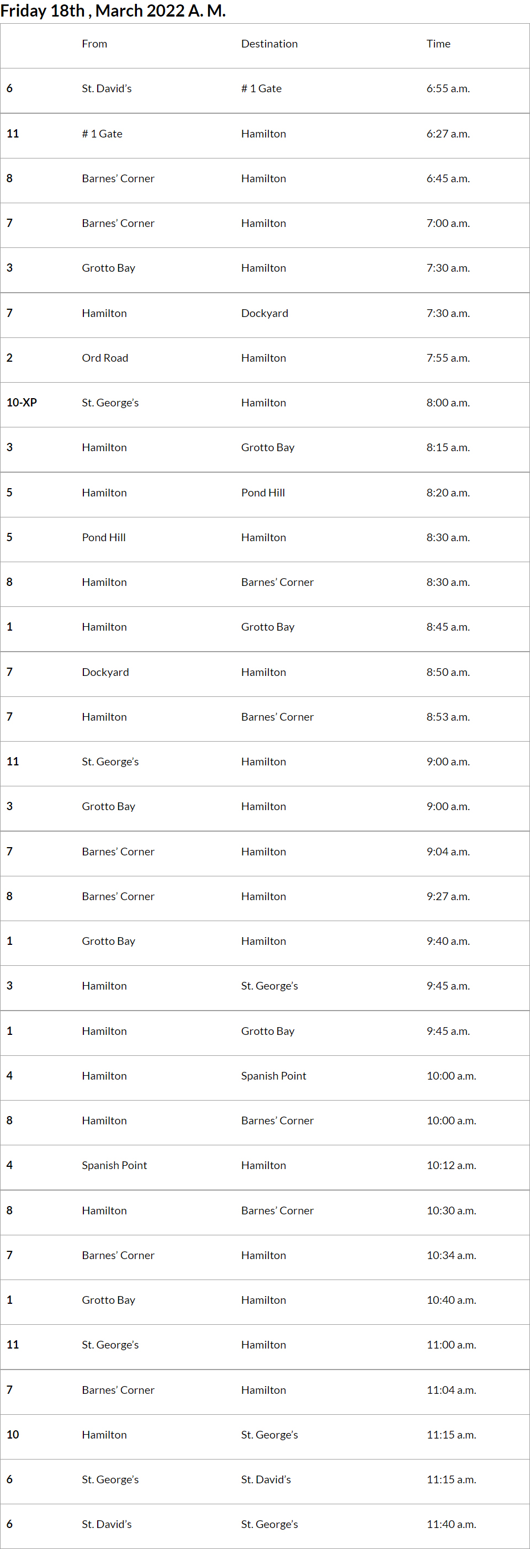This screenshot has width=530, height=1549.
Task: Click the 10-XP route number
Action: tap(22, 402)
